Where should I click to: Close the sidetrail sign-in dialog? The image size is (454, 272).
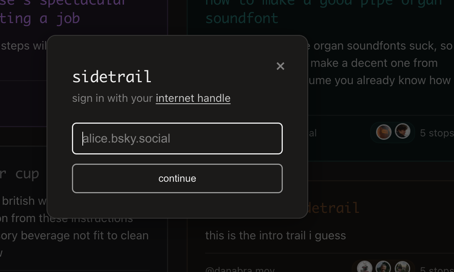(280, 66)
